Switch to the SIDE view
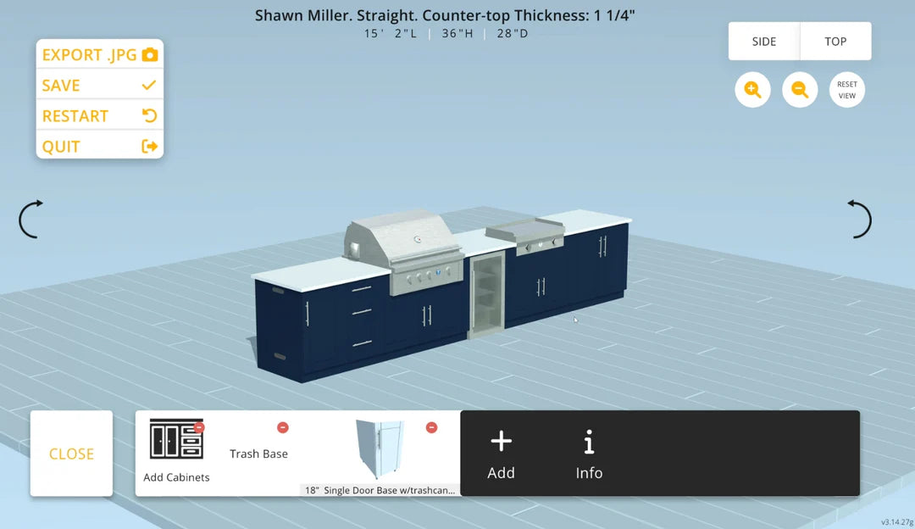Image resolution: width=915 pixels, height=529 pixels. pyautogui.click(x=764, y=42)
